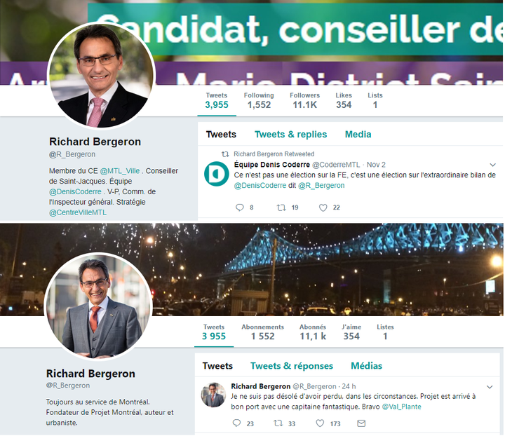
Task: Like the Équipe Denis Coderre tweet
Action: 323,207
